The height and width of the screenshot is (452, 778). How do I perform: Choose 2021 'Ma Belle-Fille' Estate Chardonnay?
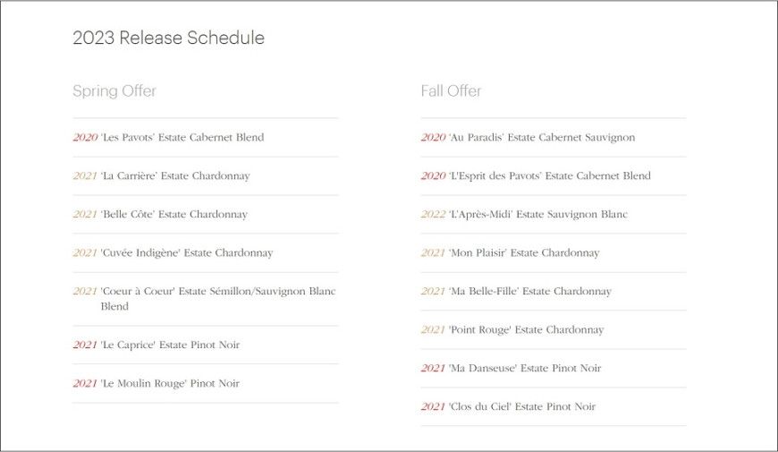click(516, 292)
